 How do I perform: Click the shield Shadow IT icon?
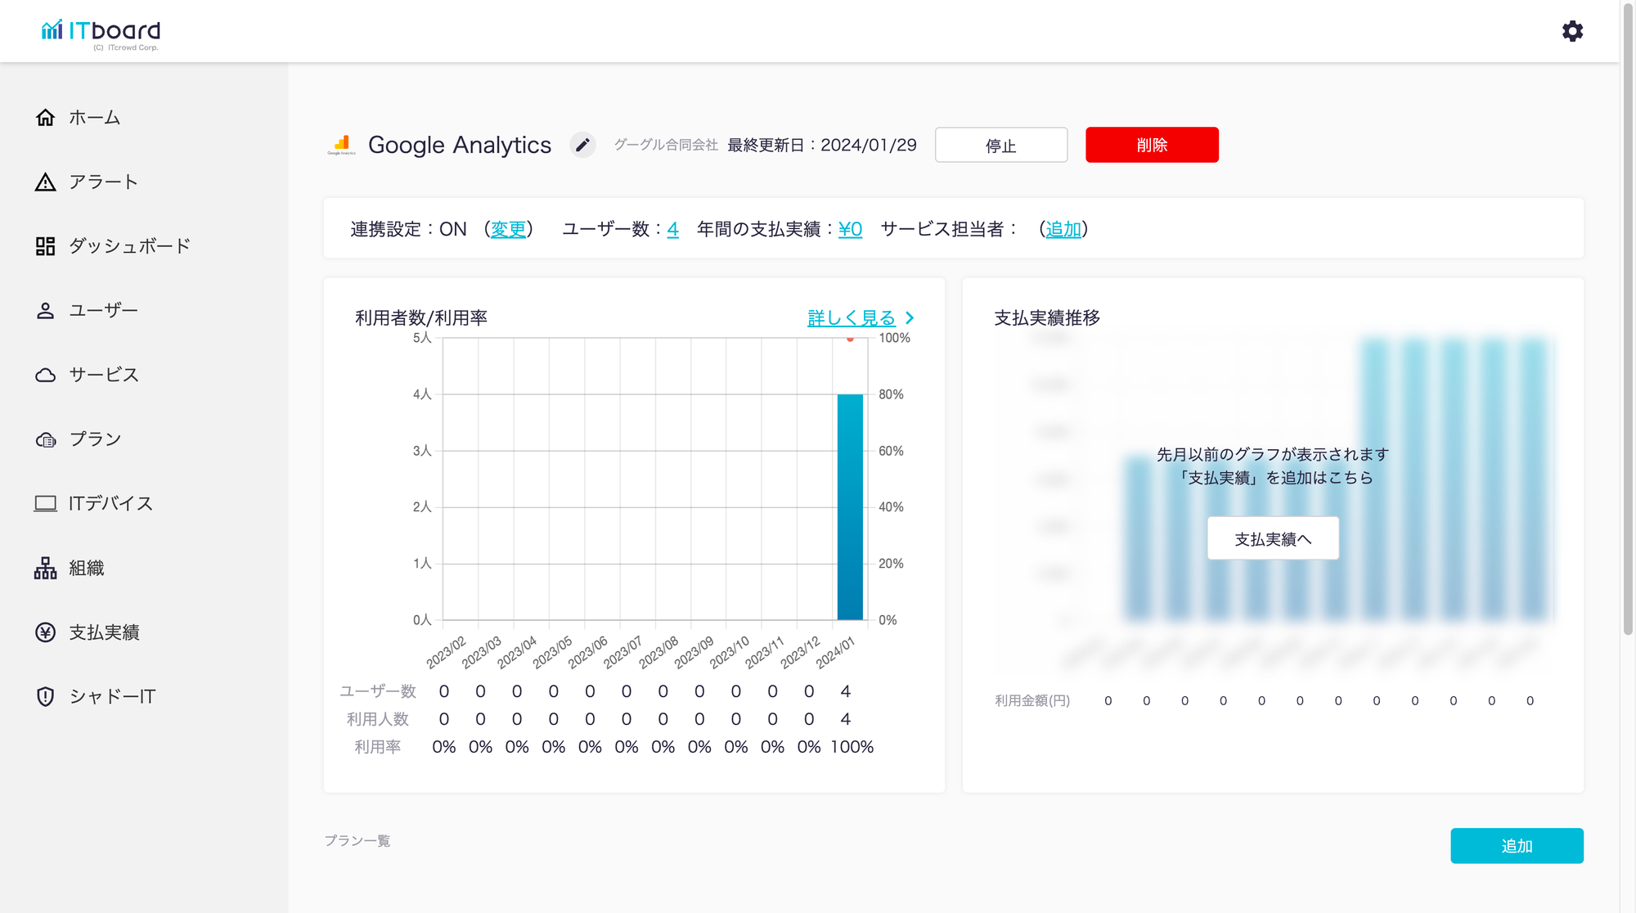(46, 696)
